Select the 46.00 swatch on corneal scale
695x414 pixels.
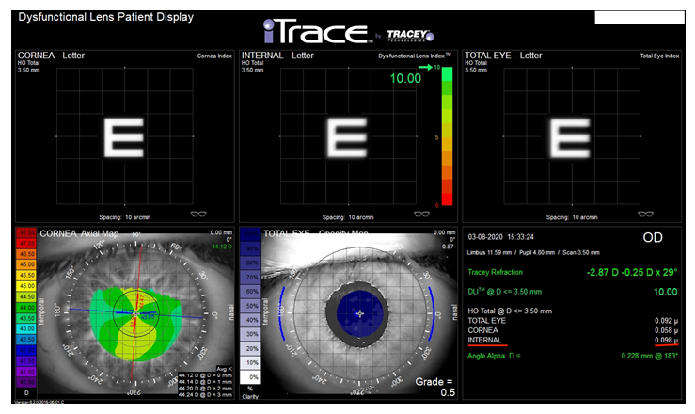tap(26, 264)
